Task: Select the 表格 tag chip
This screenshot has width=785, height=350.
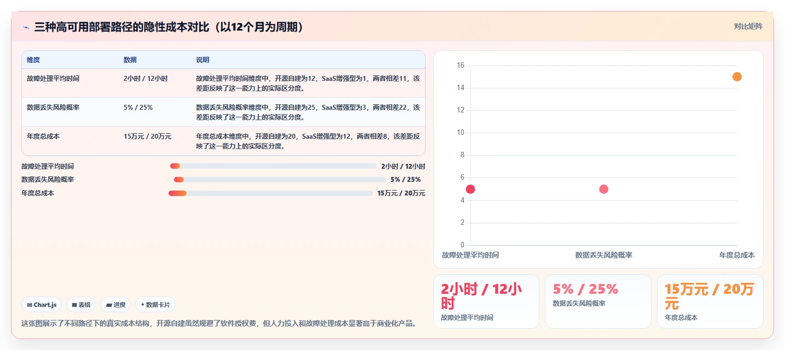Action: point(81,305)
